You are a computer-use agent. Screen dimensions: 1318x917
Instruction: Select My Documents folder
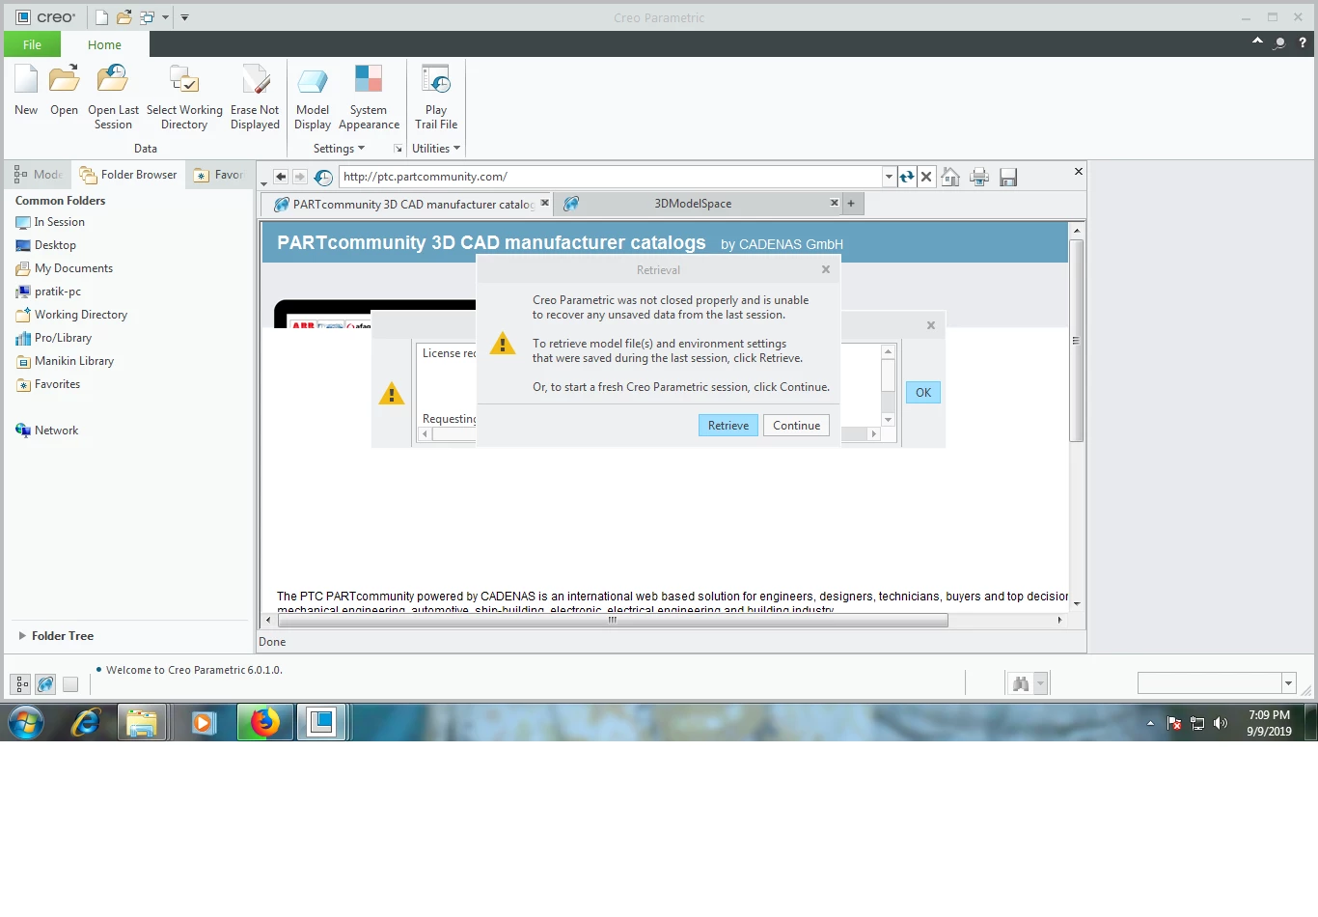coord(65,268)
